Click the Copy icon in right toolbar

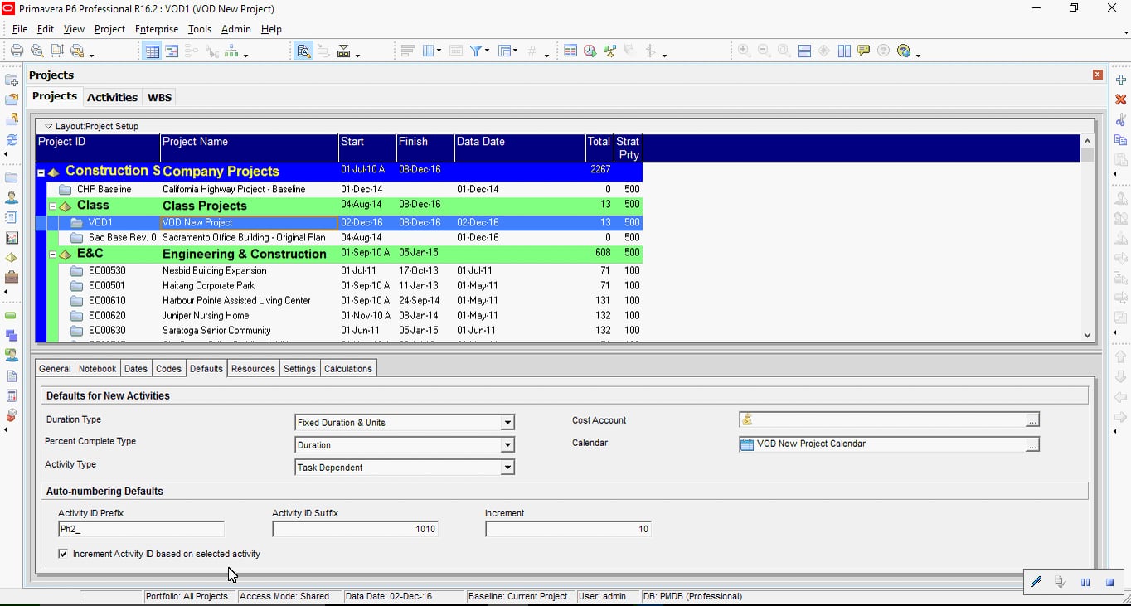click(x=1121, y=139)
